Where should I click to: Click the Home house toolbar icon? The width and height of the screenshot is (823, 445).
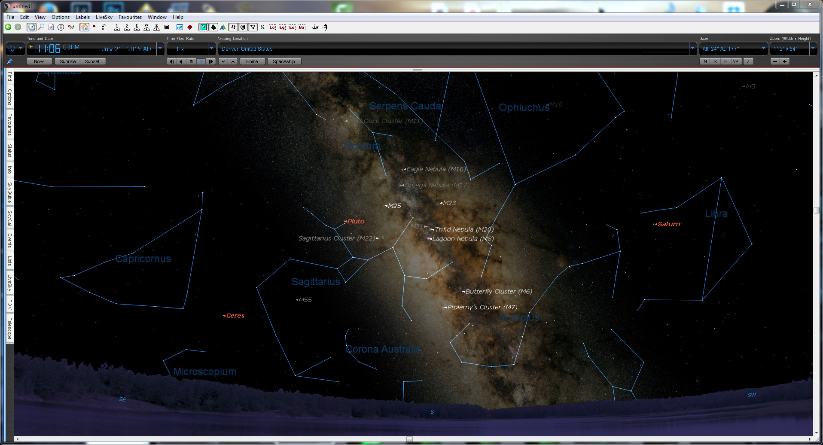coord(85,27)
